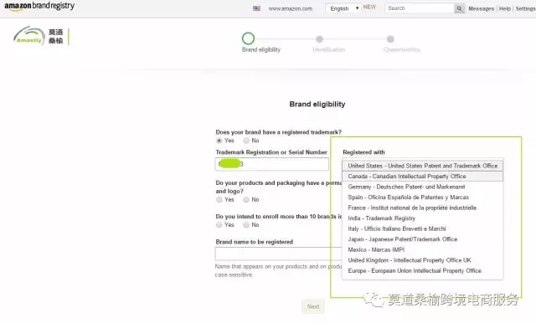
Task: Choose Italy Ufficio Italiano Brevetti option
Action: click(x=422, y=228)
